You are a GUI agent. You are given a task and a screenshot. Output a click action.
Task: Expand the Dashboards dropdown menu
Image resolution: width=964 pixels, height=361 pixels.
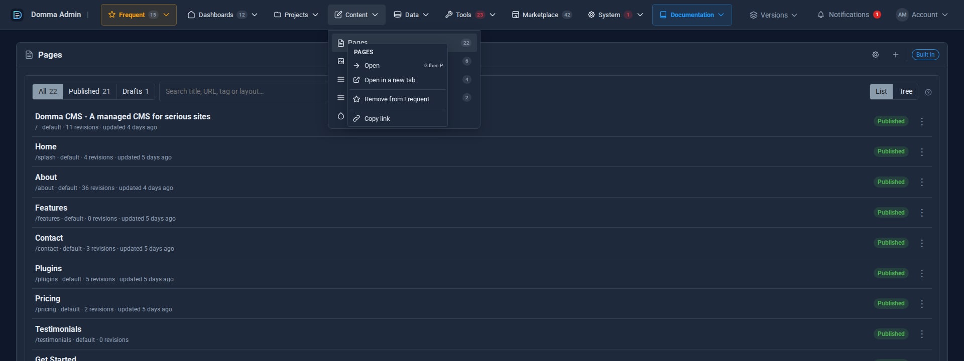coord(222,15)
